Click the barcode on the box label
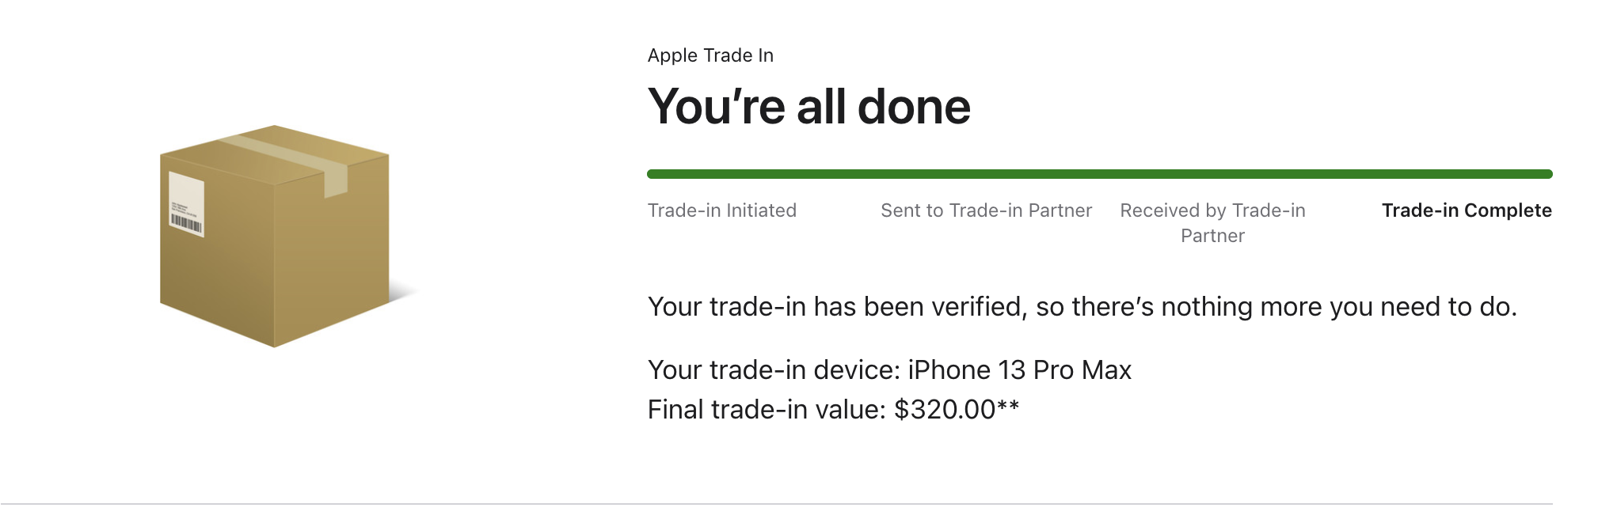This screenshot has height=519, width=1617. coord(187,224)
